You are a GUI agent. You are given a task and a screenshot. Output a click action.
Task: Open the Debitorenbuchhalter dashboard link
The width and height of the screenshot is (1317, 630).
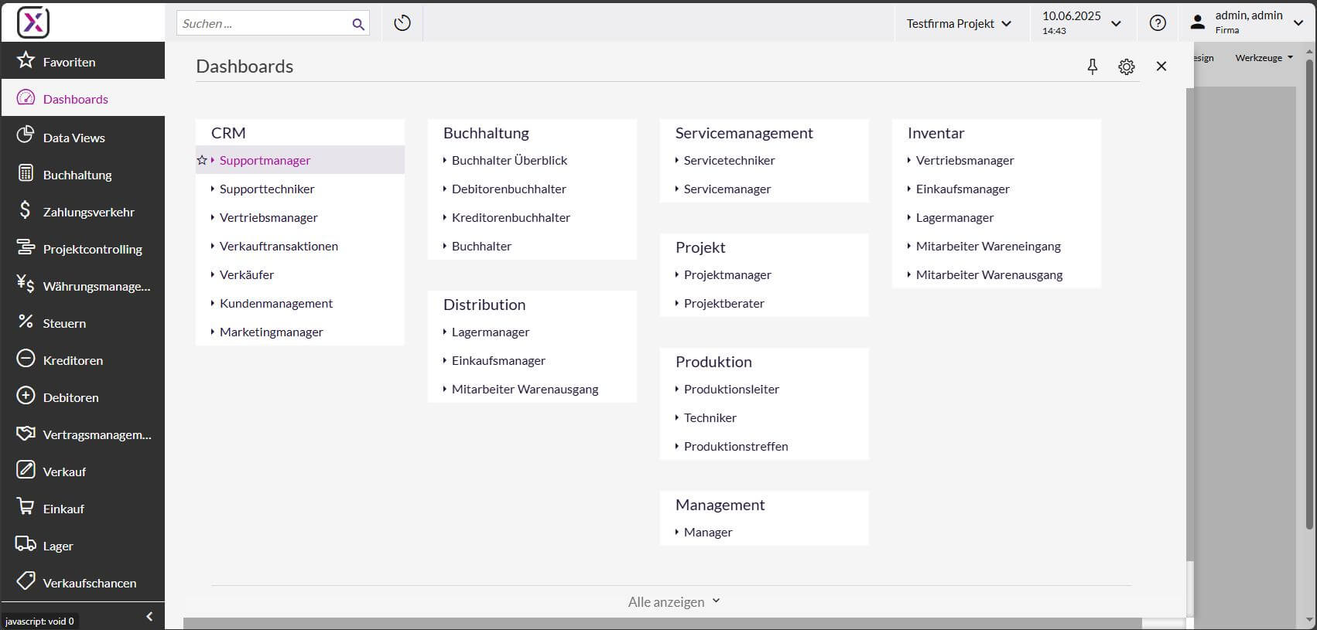click(x=508, y=189)
